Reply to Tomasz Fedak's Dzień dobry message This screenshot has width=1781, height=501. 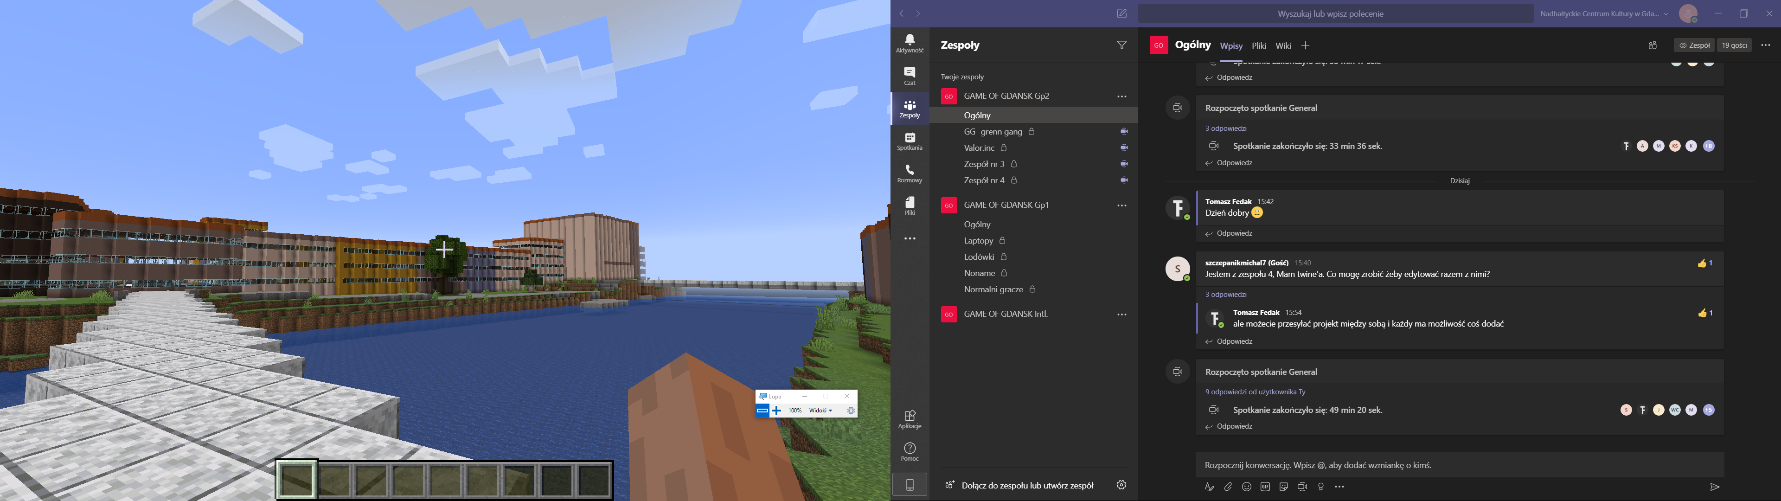pyautogui.click(x=1229, y=234)
